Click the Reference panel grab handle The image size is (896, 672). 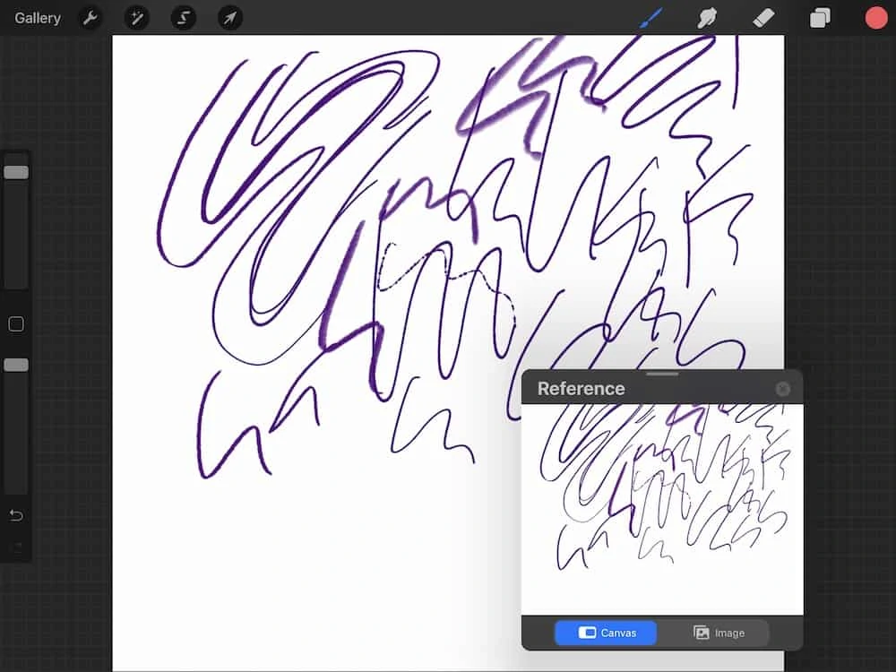662,375
